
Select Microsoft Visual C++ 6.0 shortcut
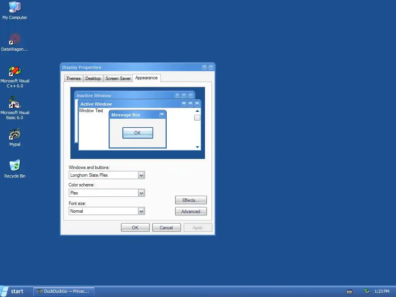15,77
